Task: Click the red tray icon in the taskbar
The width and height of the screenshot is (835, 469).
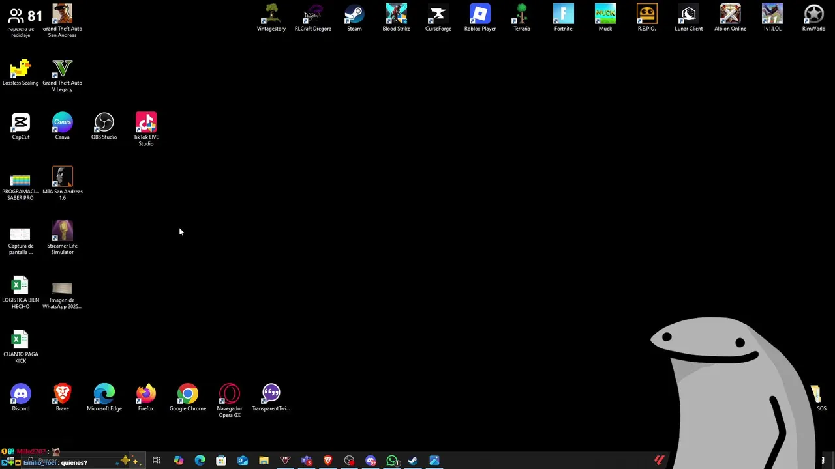Action: (x=659, y=461)
